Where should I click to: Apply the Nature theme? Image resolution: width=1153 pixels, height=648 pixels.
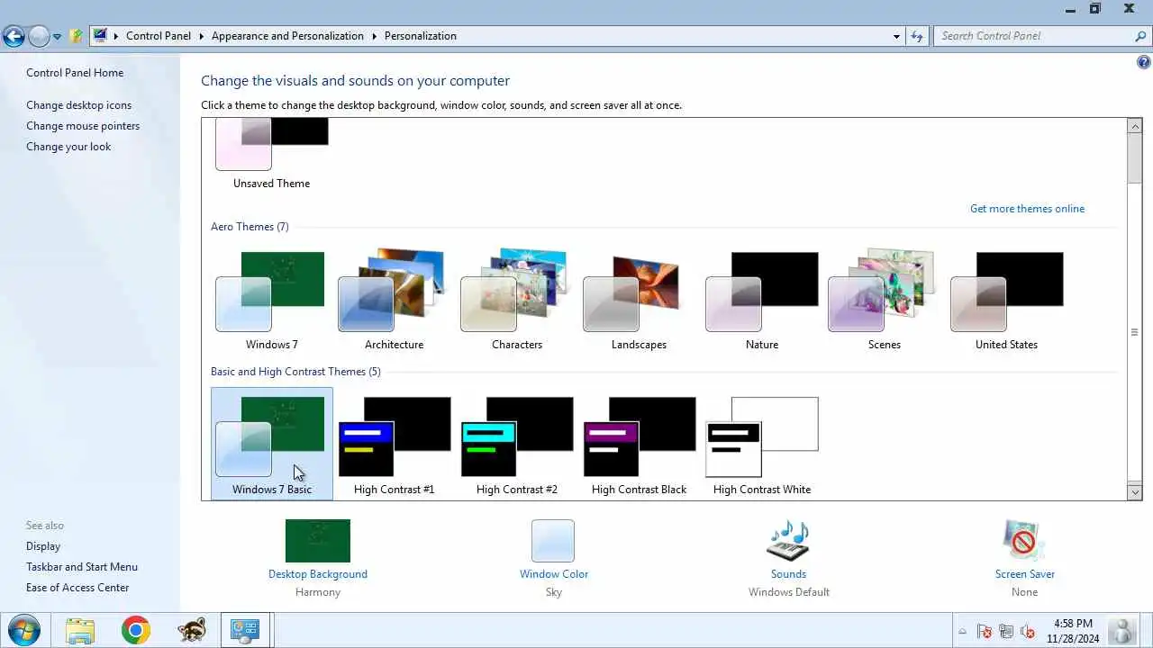[761, 301]
